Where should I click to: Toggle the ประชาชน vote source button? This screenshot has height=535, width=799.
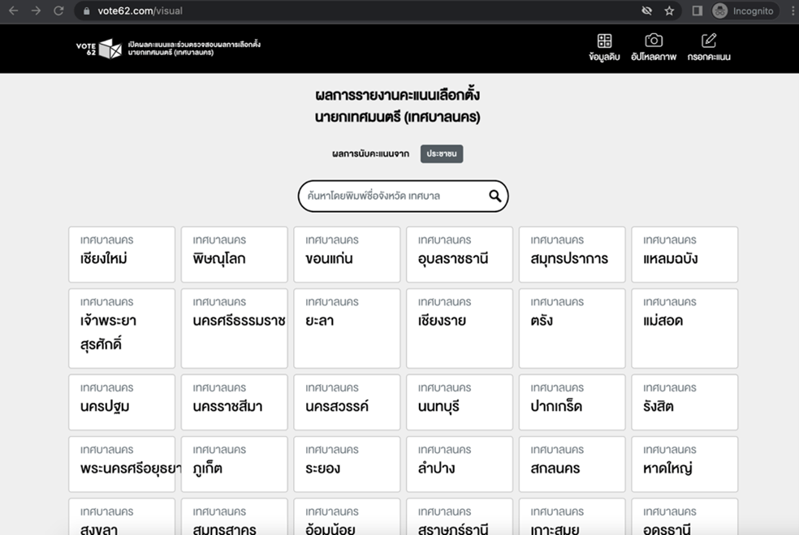point(441,153)
